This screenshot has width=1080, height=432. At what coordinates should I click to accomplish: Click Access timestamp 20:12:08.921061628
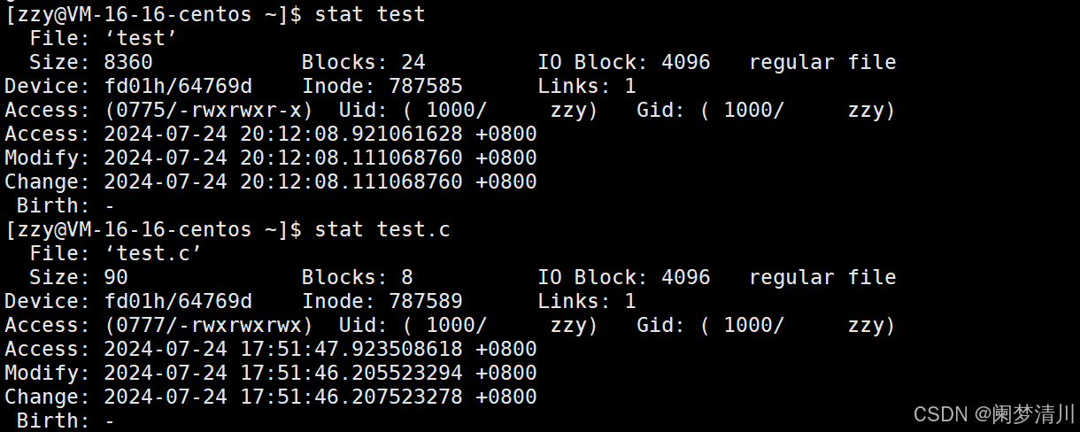pos(351,134)
